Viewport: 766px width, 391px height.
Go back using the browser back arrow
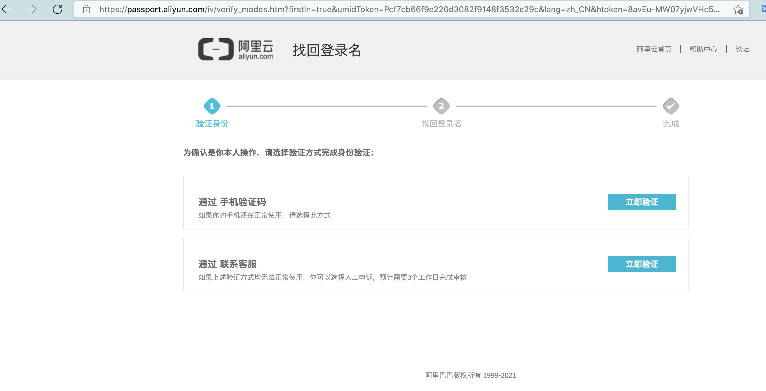point(7,9)
